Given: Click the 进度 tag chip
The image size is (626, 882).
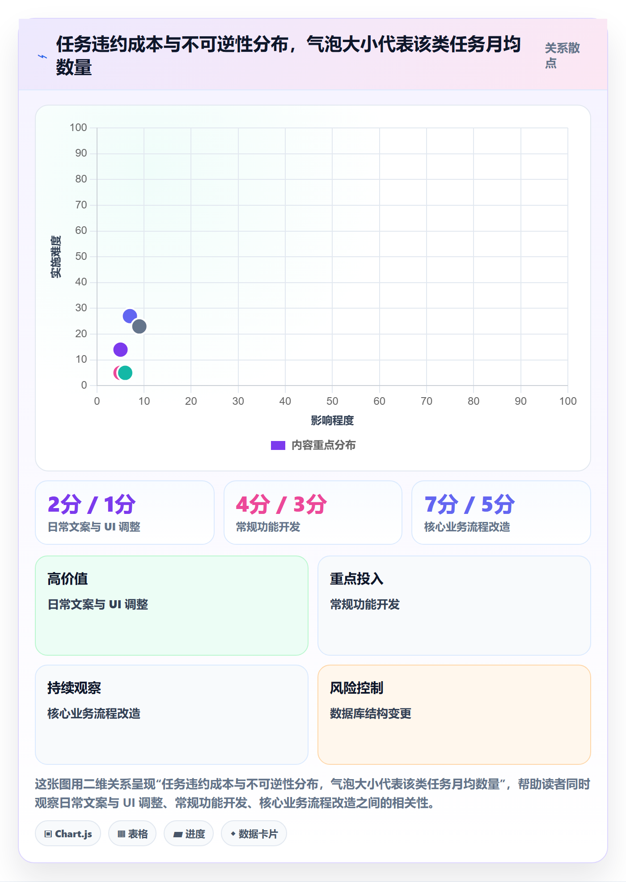Looking at the screenshot, I should pos(189,834).
